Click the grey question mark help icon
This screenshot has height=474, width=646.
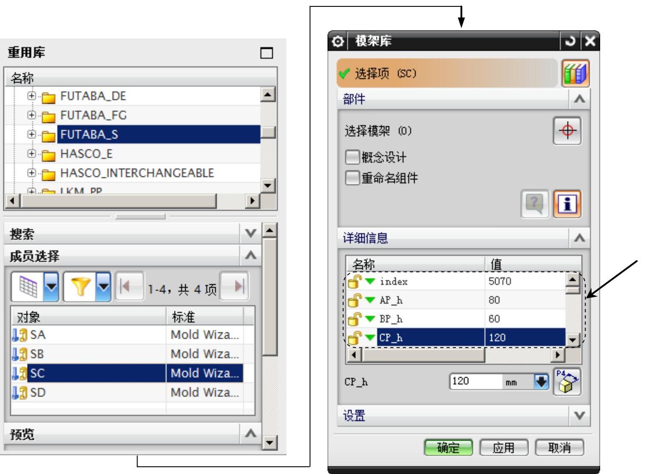[x=535, y=204]
